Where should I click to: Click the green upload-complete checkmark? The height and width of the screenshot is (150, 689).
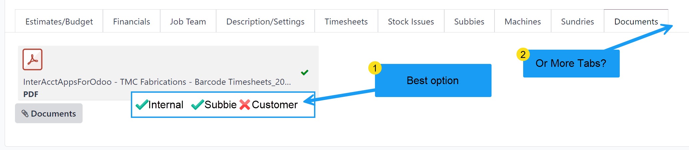point(304,73)
